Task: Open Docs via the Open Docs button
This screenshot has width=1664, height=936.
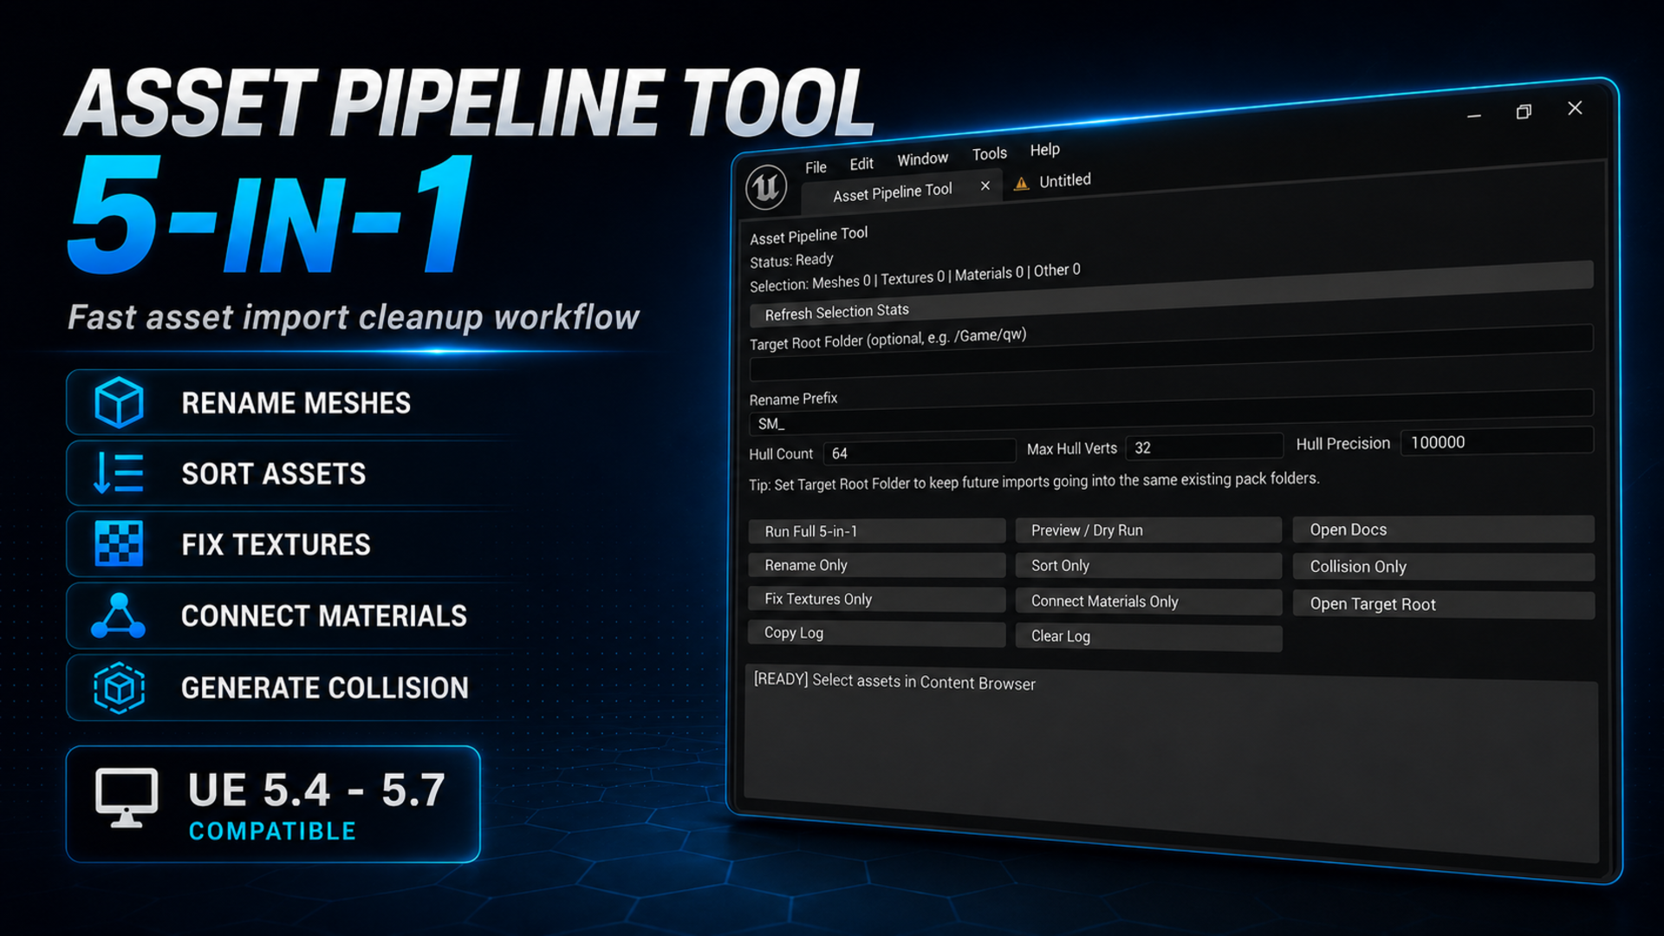Action: point(1443,530)
